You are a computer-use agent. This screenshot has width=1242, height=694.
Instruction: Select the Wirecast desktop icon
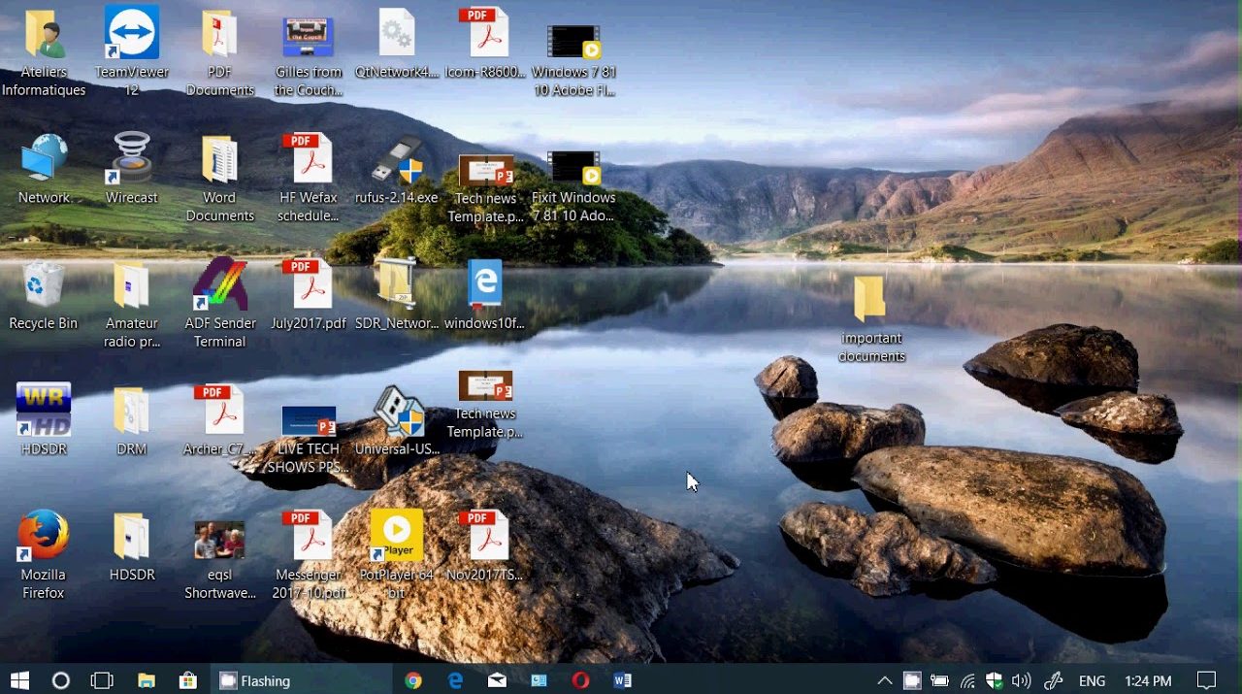click(131, 160)
